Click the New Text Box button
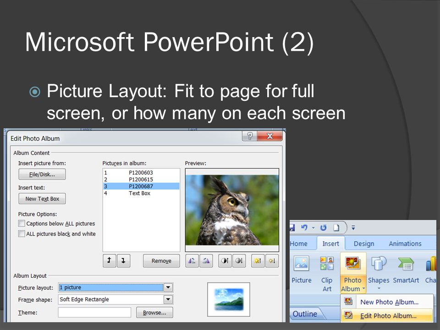Viewport: 440px width, 330px height. pos(42,198)
